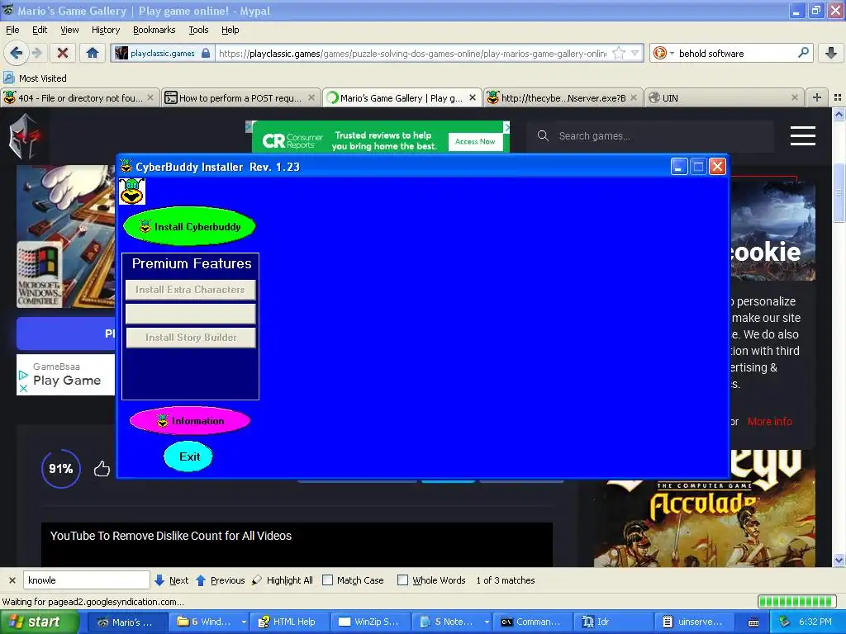Open the Windows Start button
This screenshot has height=634, width=846.
point(40,622)
